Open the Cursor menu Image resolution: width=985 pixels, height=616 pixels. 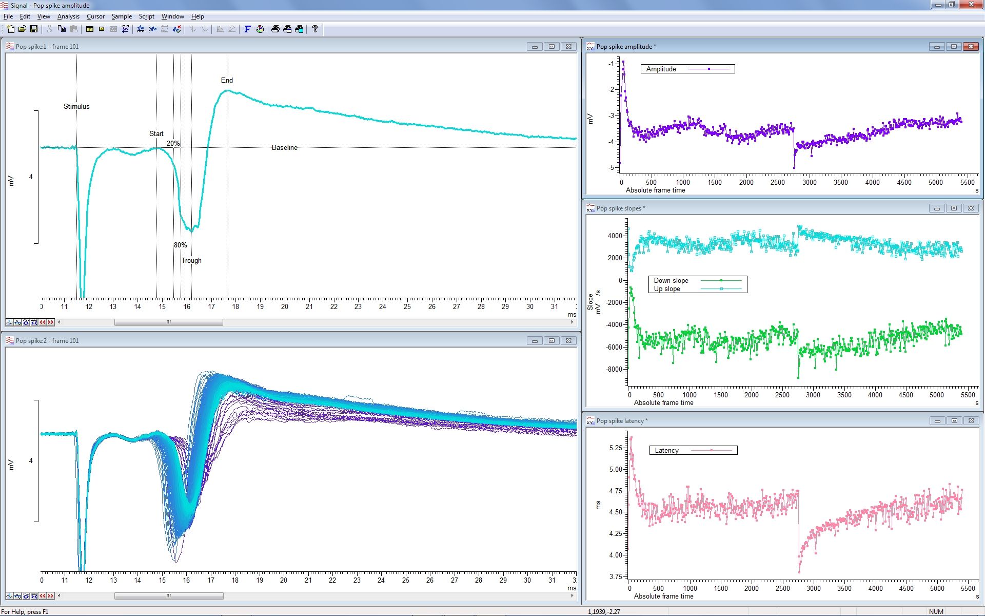pos(95,16)
